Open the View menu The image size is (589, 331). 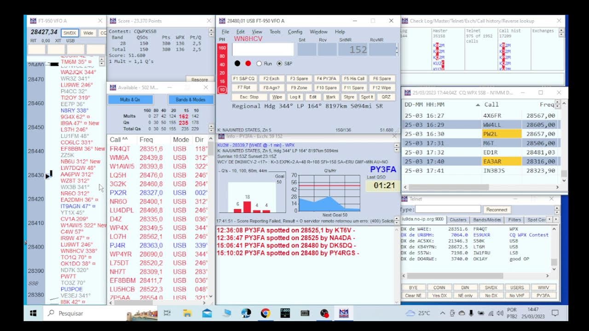pyautogui.click(x=257, y=32)
